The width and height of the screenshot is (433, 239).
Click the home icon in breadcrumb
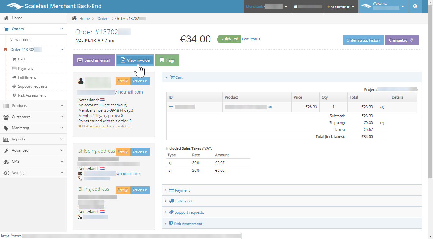(74, 19)
